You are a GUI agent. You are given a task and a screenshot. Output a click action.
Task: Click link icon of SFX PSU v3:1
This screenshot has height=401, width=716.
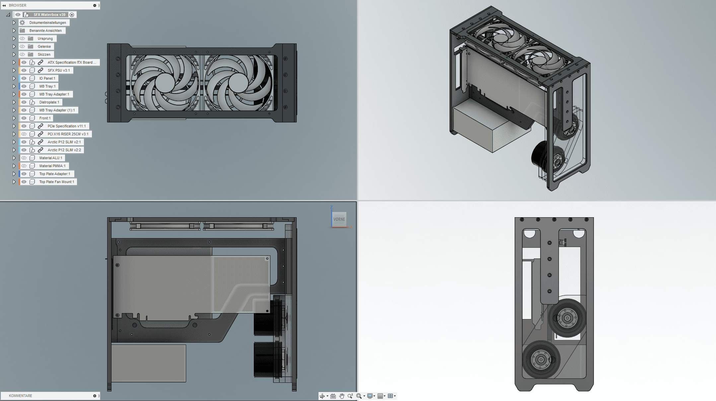pyautogui.click(x=40, y=70)
